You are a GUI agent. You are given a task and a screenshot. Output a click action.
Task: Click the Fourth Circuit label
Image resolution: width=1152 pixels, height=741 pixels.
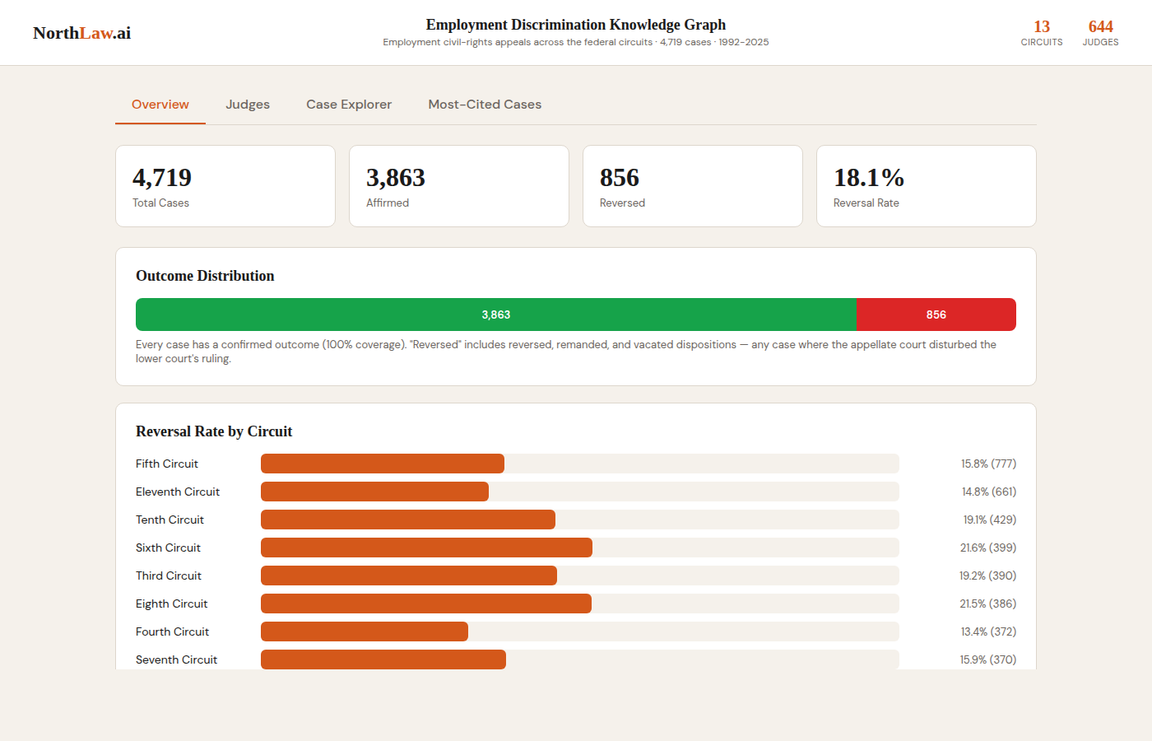[172, 631]
